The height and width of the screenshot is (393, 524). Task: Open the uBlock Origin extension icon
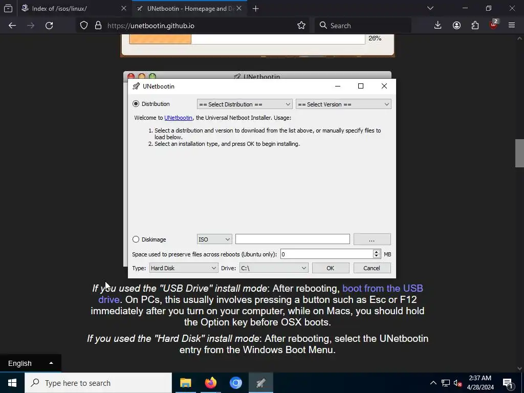point(494,25)
